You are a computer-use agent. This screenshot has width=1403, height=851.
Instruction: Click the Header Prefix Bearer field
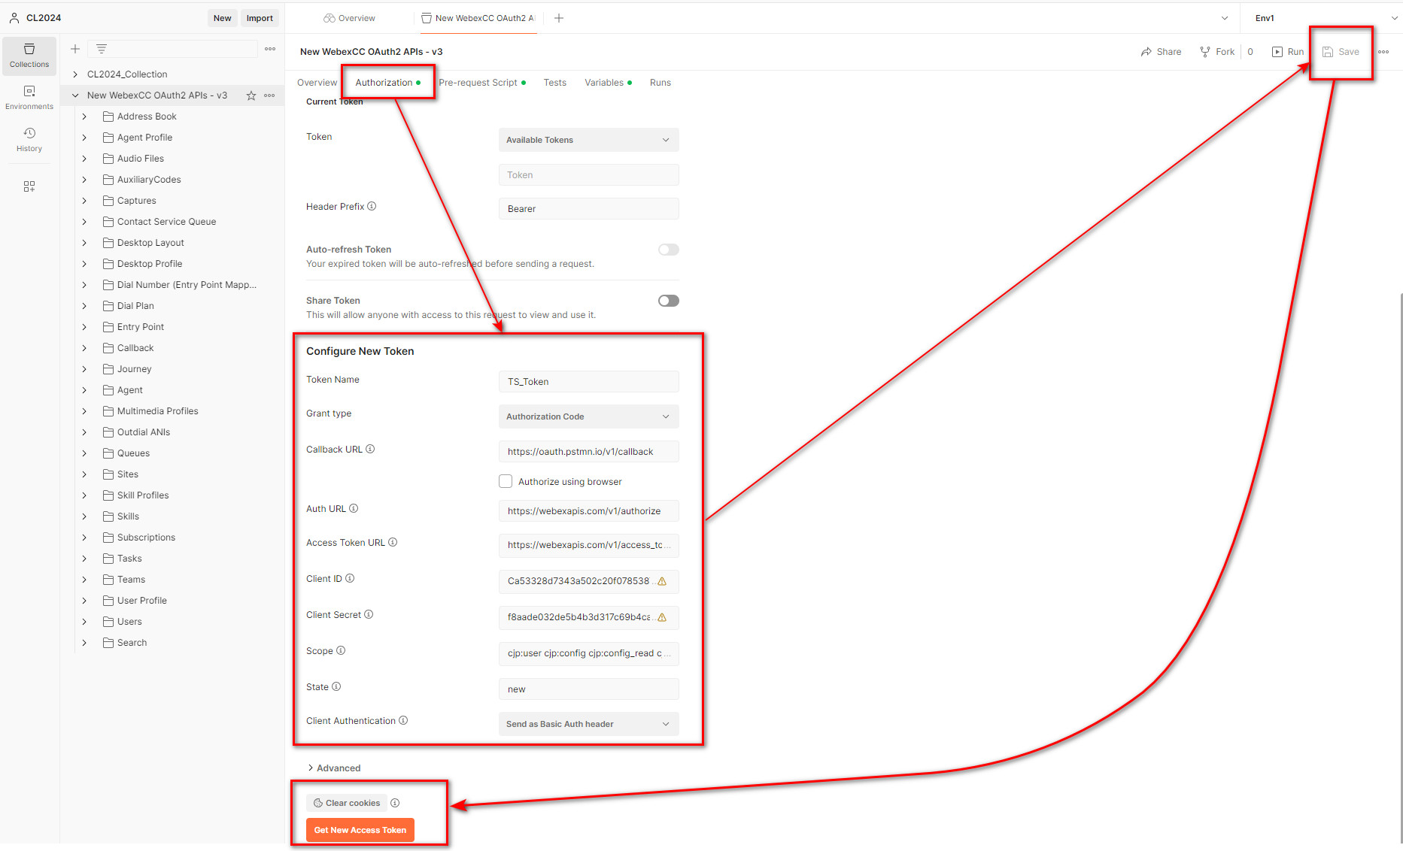point(588,209)
